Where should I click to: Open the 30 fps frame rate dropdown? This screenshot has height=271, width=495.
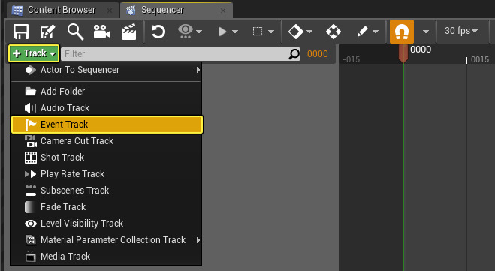pos(461,31)
